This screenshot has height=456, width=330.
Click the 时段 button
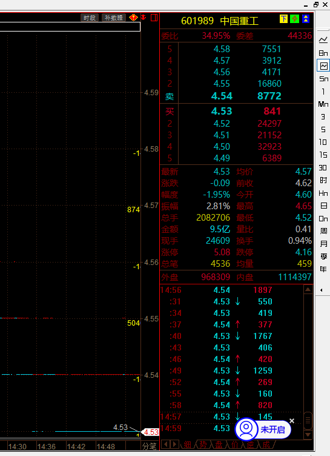tap(90, 18)
